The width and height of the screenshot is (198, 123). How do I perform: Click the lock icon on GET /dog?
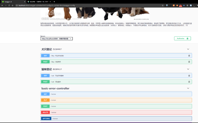pos(189,55)
